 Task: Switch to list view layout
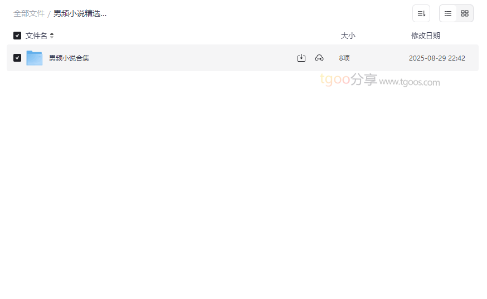[448, 13]
